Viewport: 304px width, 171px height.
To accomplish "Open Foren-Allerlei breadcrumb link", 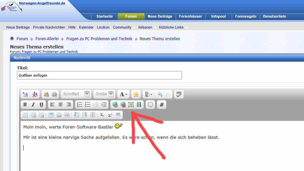I will (47, 39).
